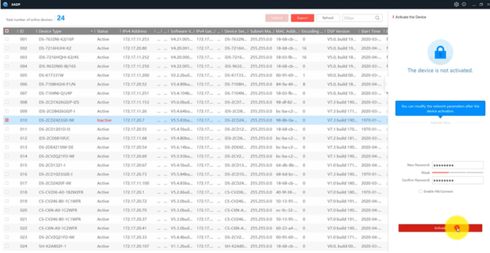Click the blue lock icon
Viewport: 490px width, 253px height.
tap(440, 53)
